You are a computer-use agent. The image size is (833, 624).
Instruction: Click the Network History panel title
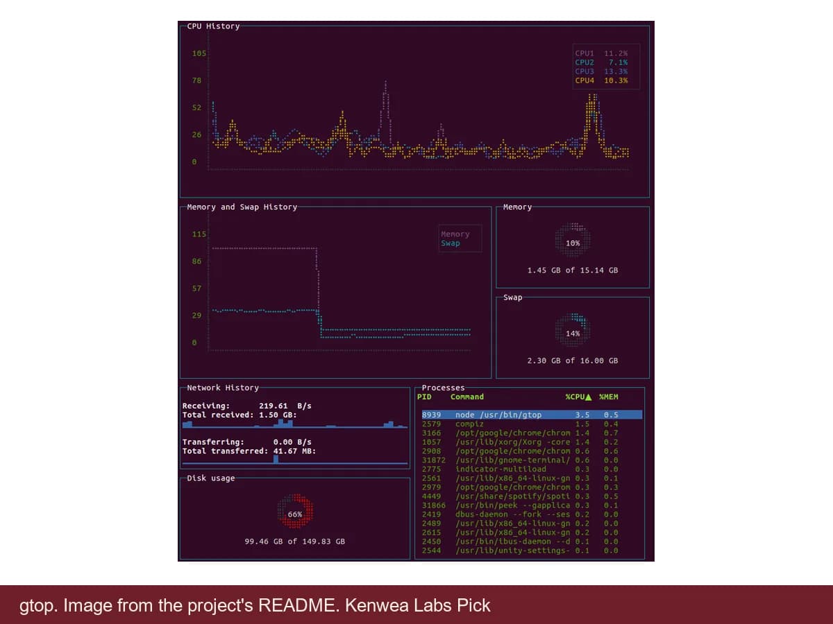223,388
